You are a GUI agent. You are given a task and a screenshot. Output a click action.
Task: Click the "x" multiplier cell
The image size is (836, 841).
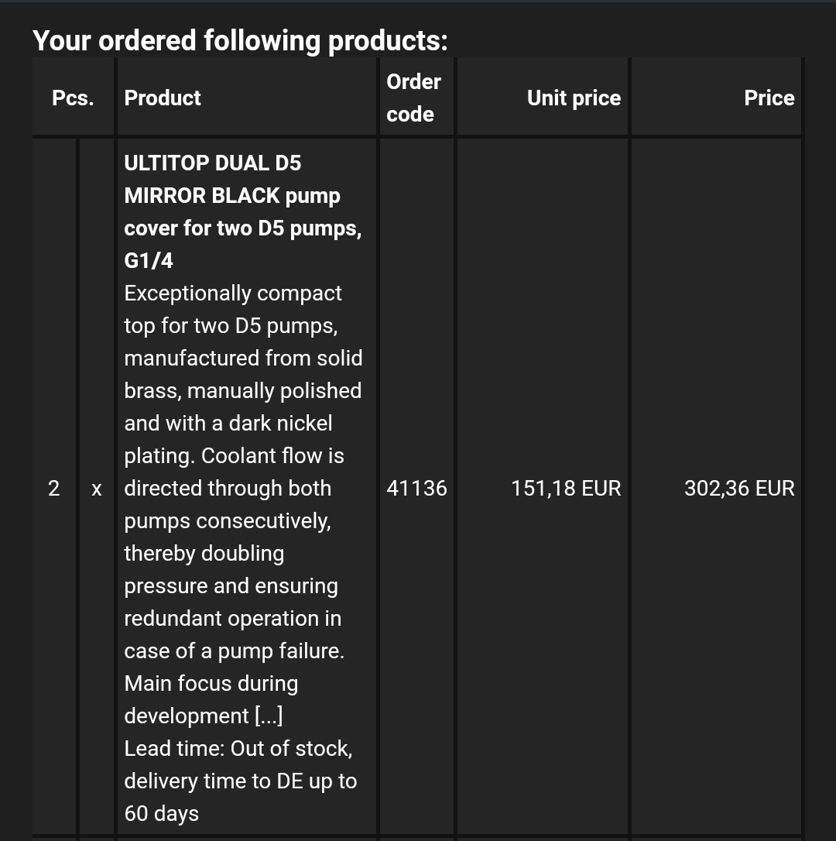point(97,489)
